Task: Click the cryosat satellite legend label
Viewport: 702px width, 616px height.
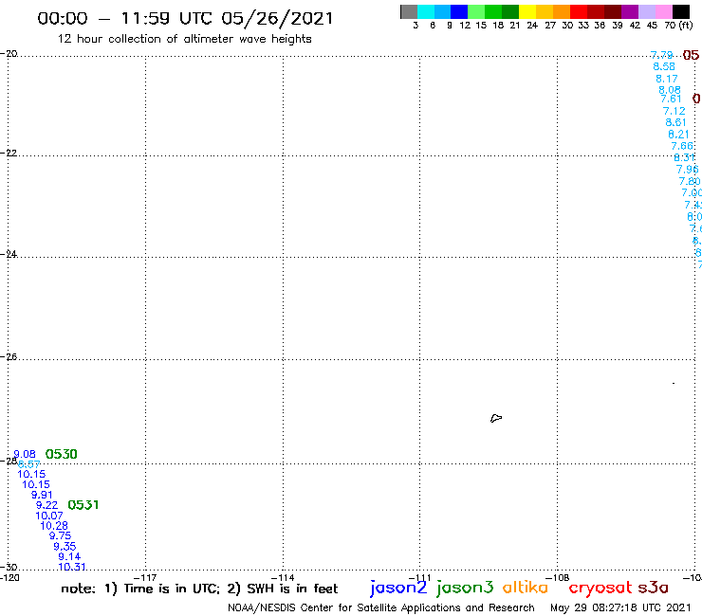Action: [600, 589]
